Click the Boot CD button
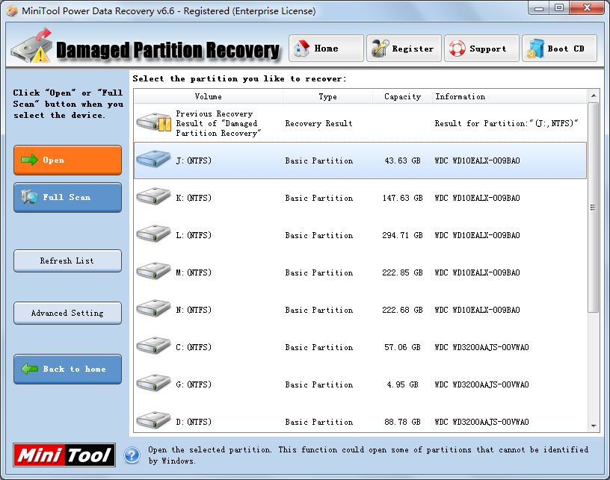The image size is (610, 480). 559,49
